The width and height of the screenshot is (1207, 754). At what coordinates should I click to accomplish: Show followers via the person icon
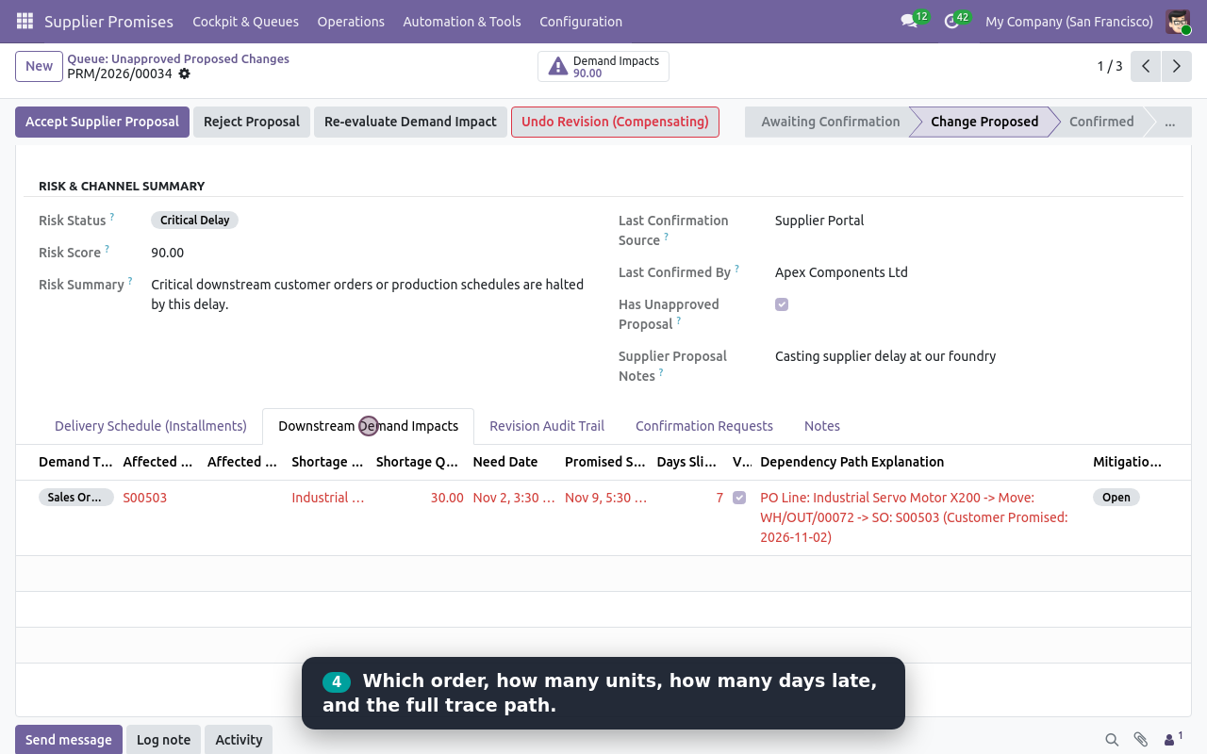coord(1172,740)
